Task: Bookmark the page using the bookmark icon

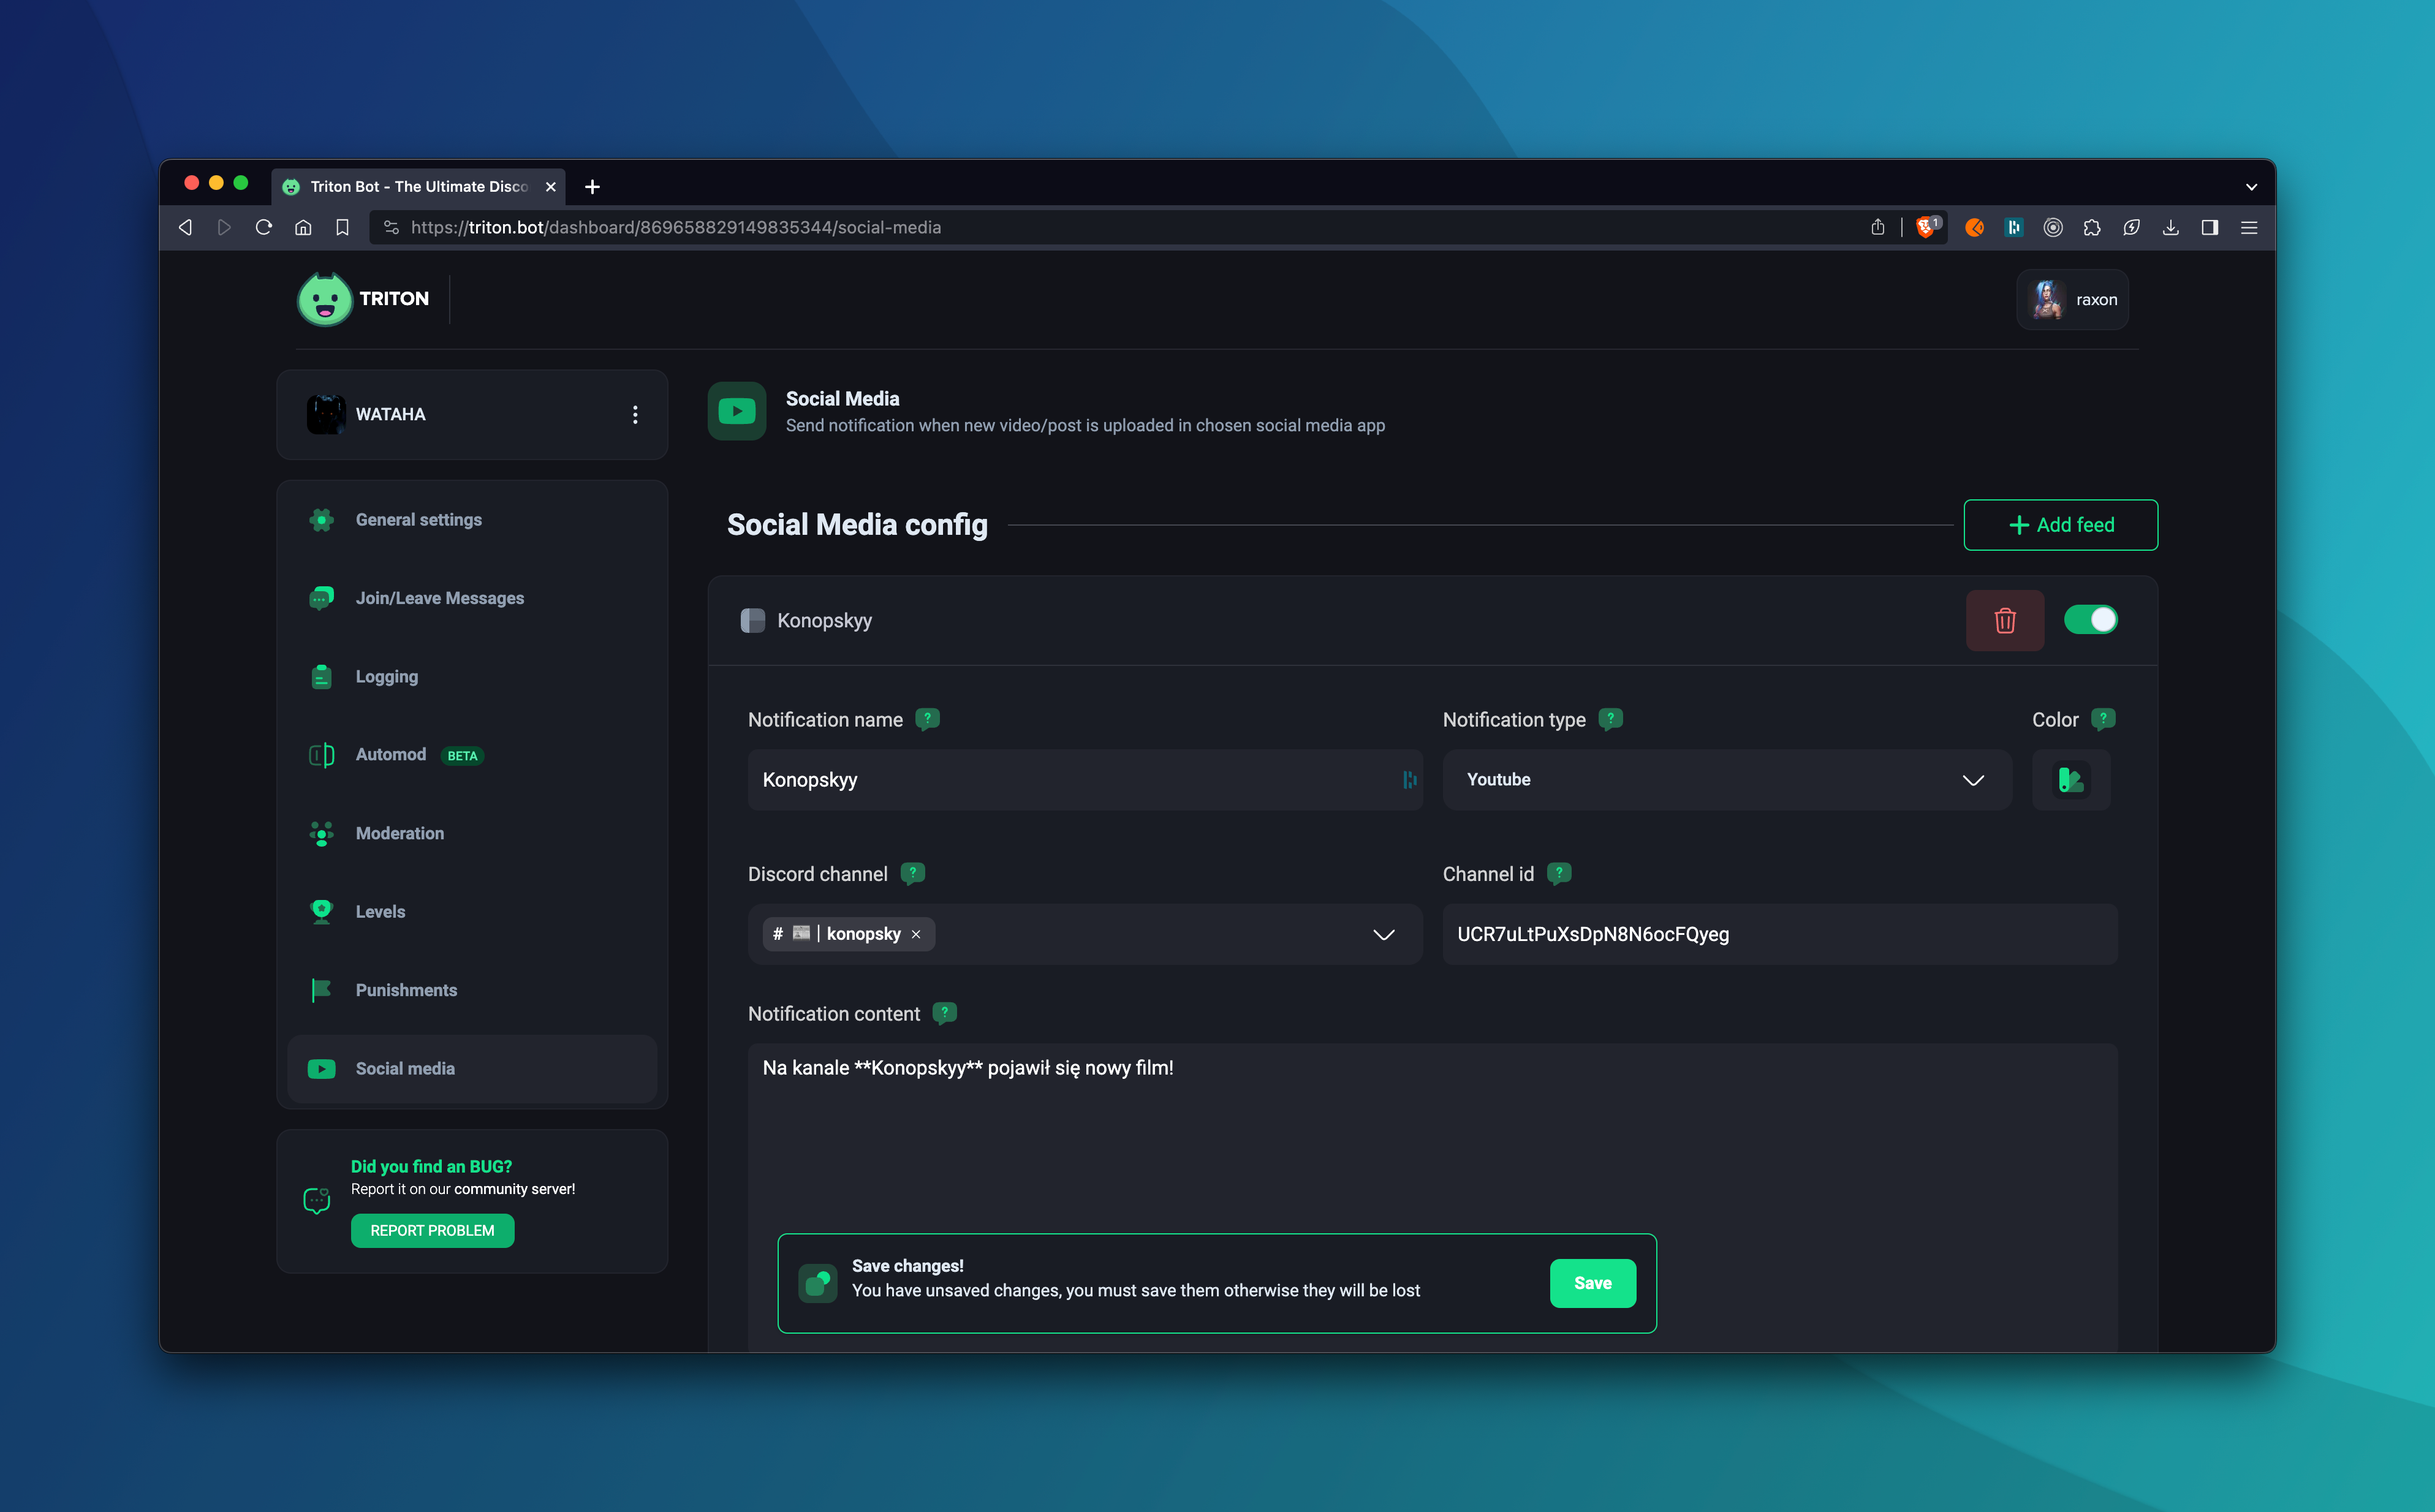Action: click(342, 227)
